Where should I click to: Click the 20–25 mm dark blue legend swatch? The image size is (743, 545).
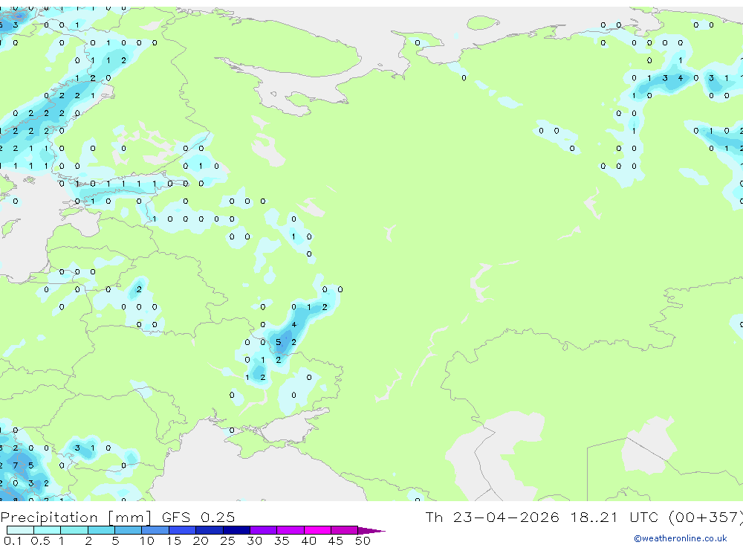coord(210,530)
